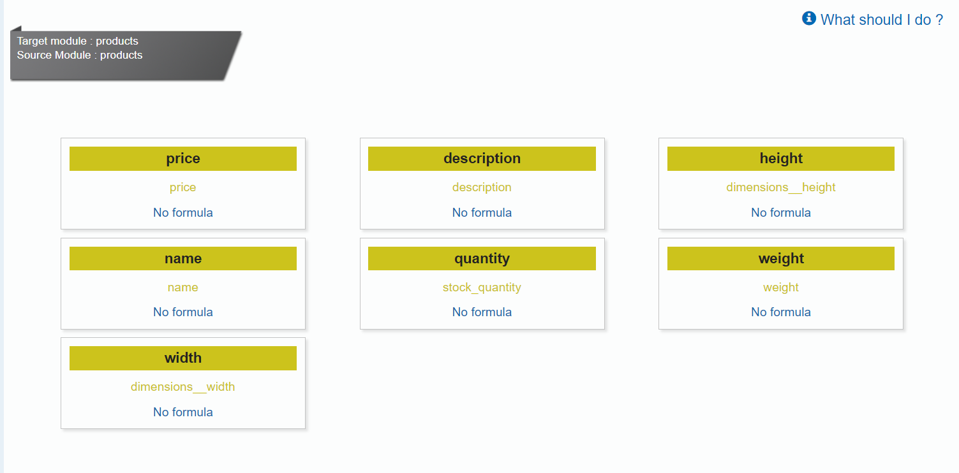Click "No formula" in the quantity card
The height and width of the screenshot is (473, 959).
coord(482,312)
